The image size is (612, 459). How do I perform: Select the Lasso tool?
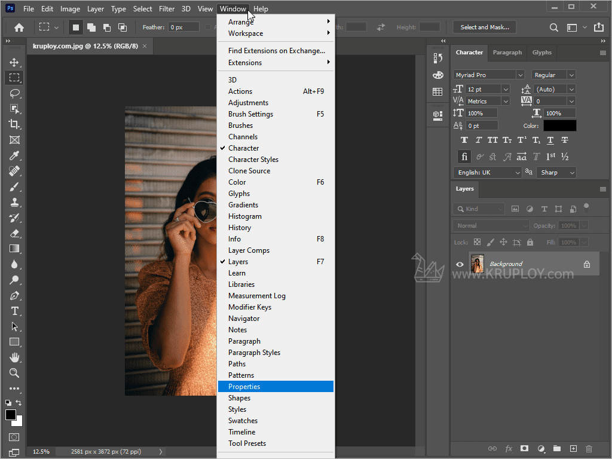coord(14,93)
